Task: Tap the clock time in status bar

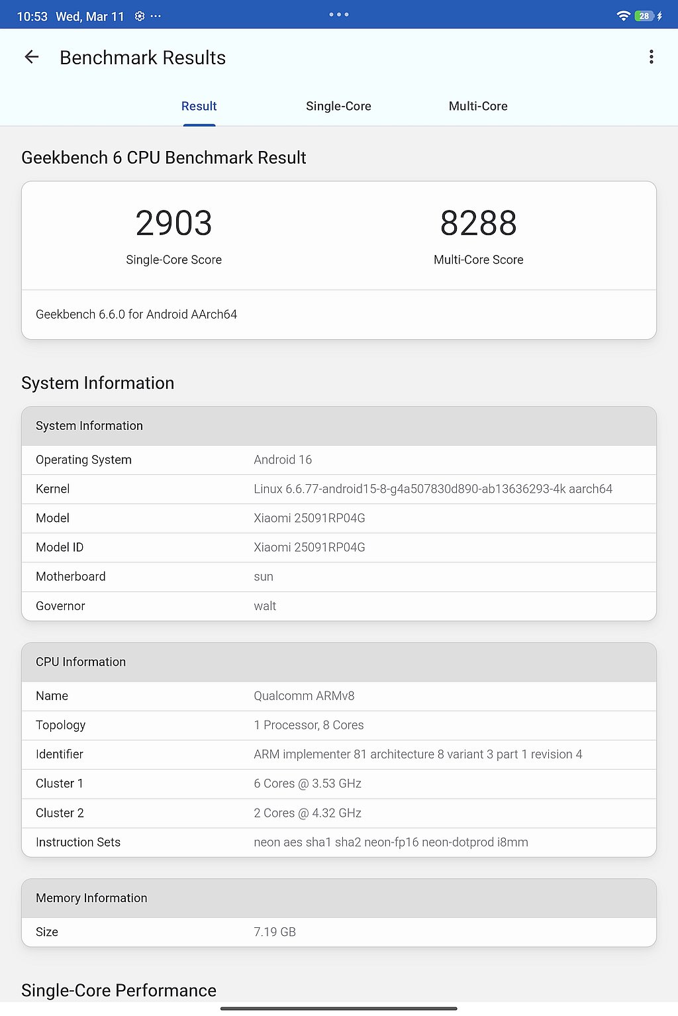Action: pyautogui.click(x=32, y=17)
